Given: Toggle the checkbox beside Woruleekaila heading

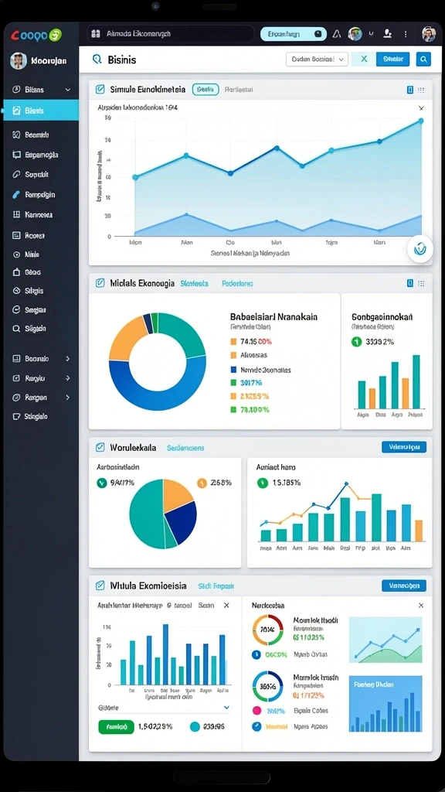Looking at the screenshot, I should (x=100, y=447).
